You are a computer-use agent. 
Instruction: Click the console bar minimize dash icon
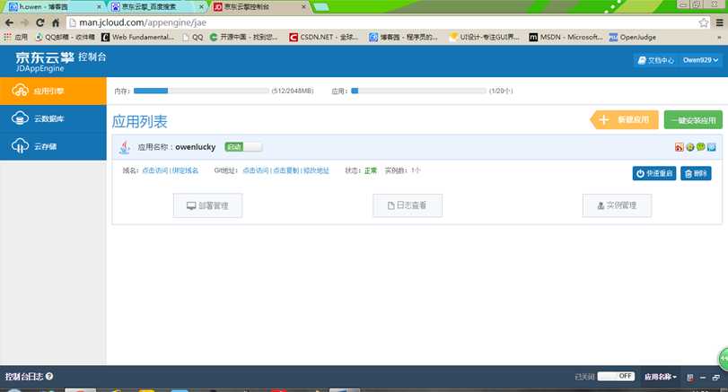(703, 378)
